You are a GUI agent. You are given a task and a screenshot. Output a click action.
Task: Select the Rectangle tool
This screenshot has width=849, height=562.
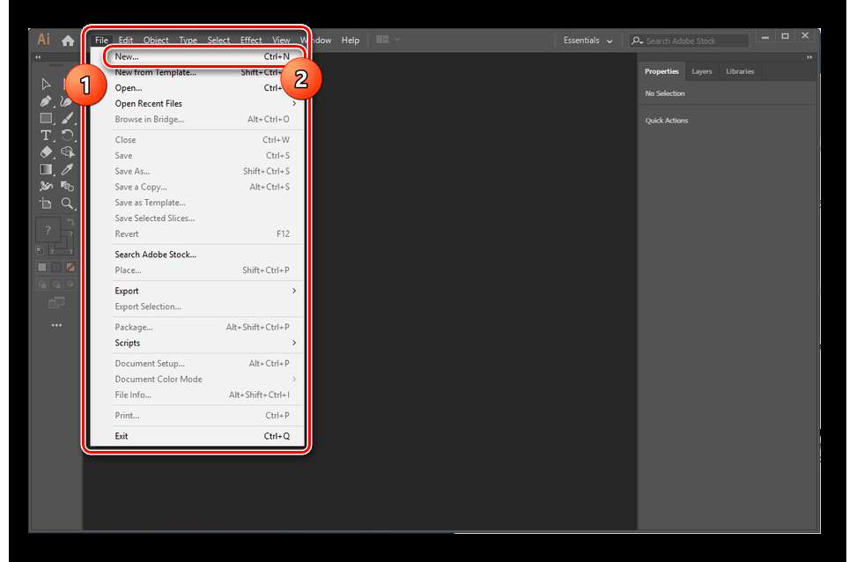tap(46, 118)
